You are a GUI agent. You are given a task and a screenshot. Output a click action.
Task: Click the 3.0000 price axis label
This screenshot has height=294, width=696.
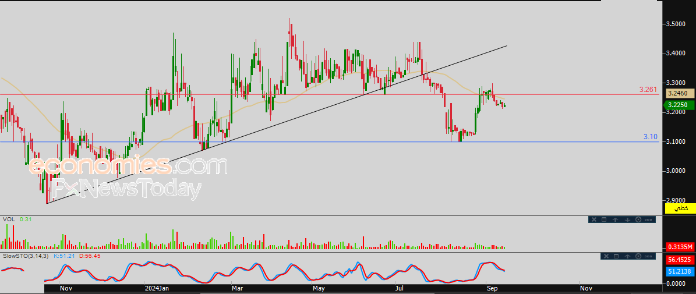pyautogui.click(x=677, y=171)
